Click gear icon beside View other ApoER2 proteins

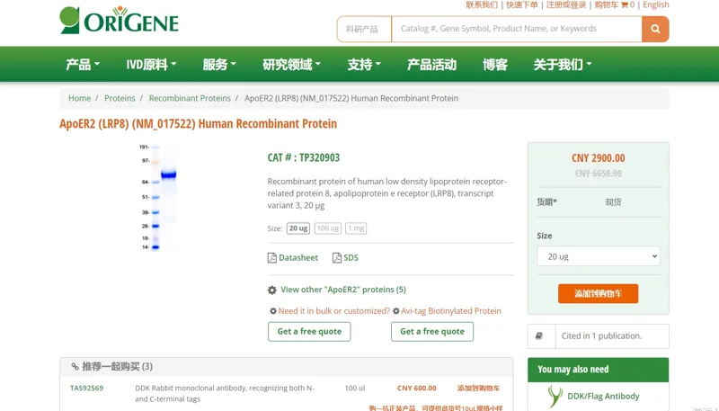272,290
